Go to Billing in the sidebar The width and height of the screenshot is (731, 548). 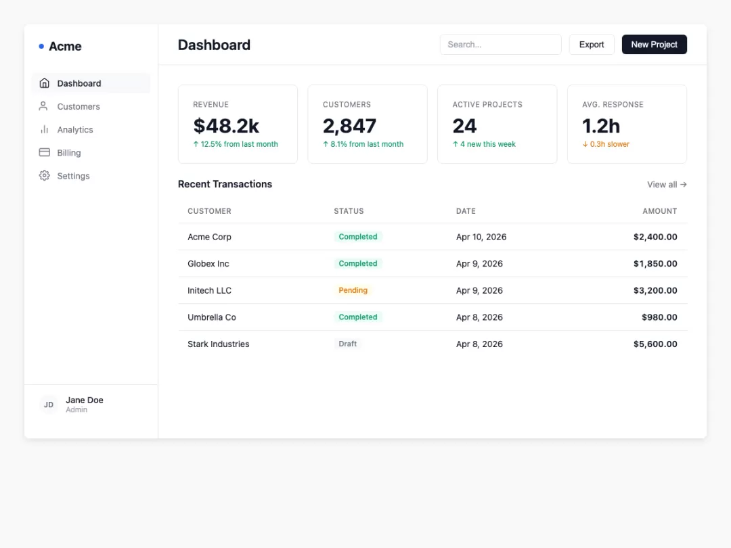(91, 152)
